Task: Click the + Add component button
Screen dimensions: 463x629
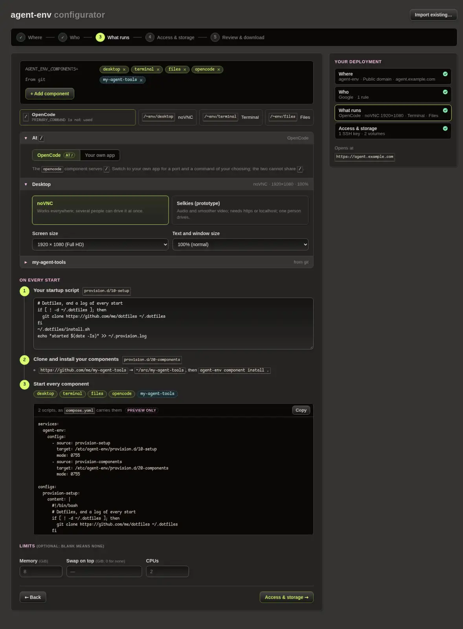Action: pos(50,94)
